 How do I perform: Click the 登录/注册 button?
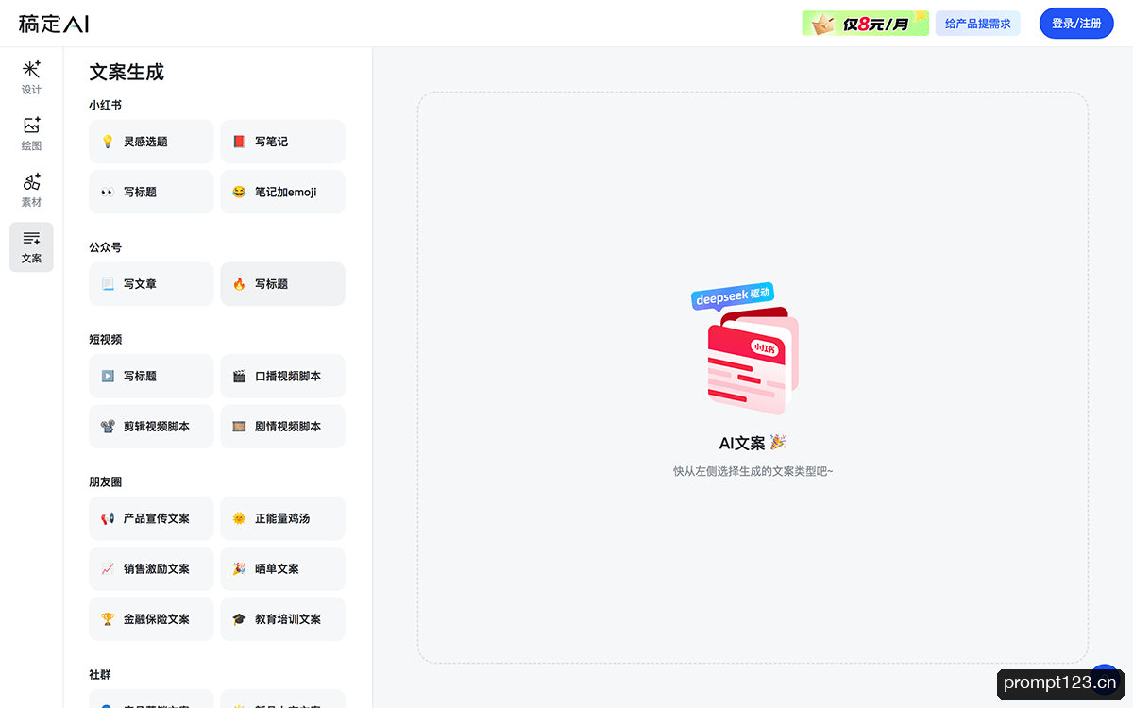click(1076, 24)
